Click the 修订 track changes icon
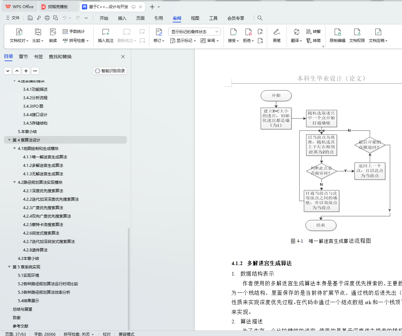The width and height of the screenshot is (402, 336). click(159, 32)
